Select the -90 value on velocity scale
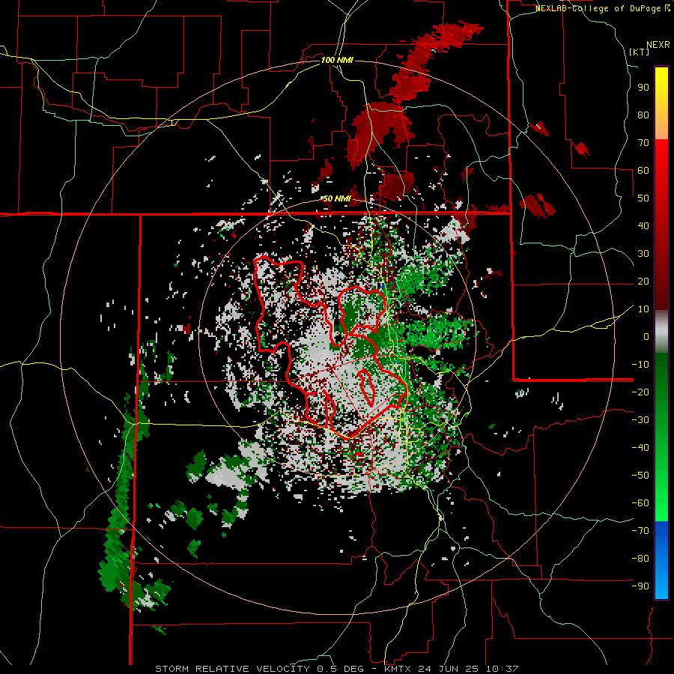 tap(640, 586)
